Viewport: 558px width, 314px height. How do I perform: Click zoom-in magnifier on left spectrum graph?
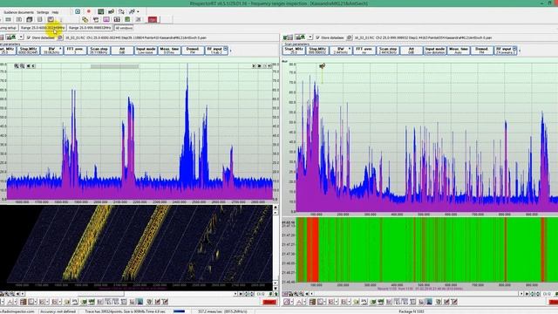[x=17, y=66]
